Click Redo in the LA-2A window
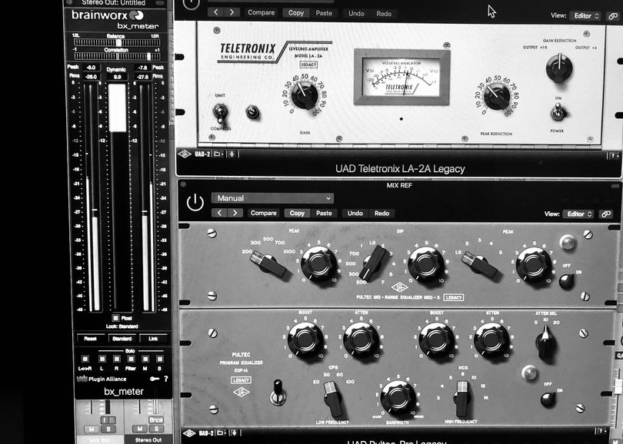The width and height of the screenshot is (623, 444). click(x=384, y=14)
